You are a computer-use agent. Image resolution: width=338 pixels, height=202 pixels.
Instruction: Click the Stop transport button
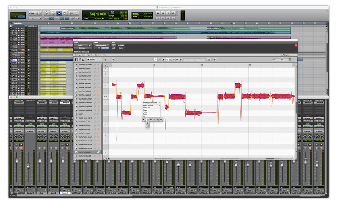[163, 14]
